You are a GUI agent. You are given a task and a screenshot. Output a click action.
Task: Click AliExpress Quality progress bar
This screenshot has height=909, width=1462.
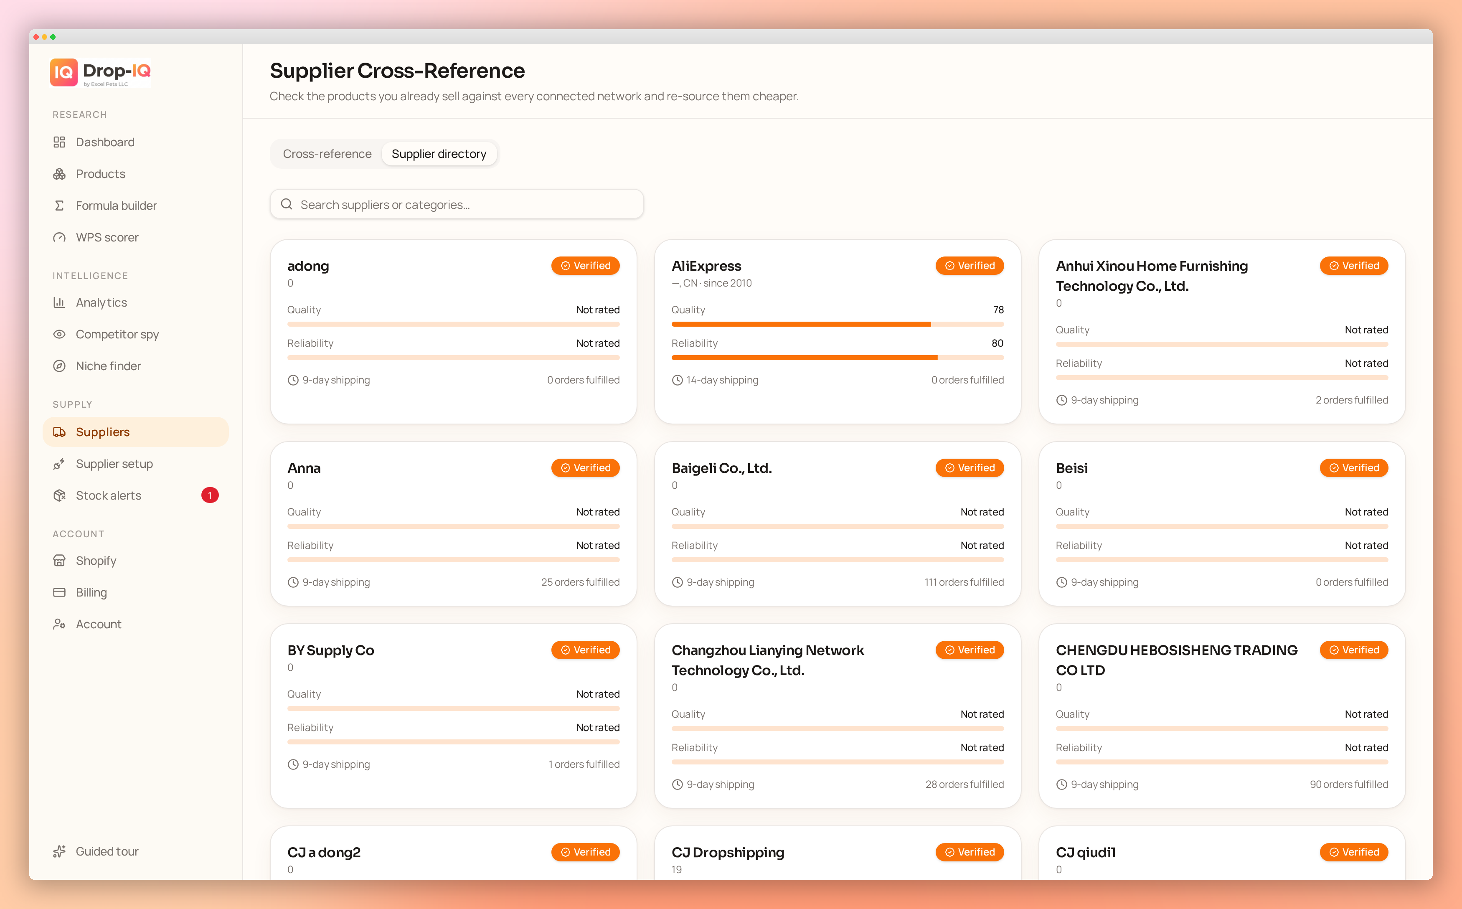[x=838, y=325]
